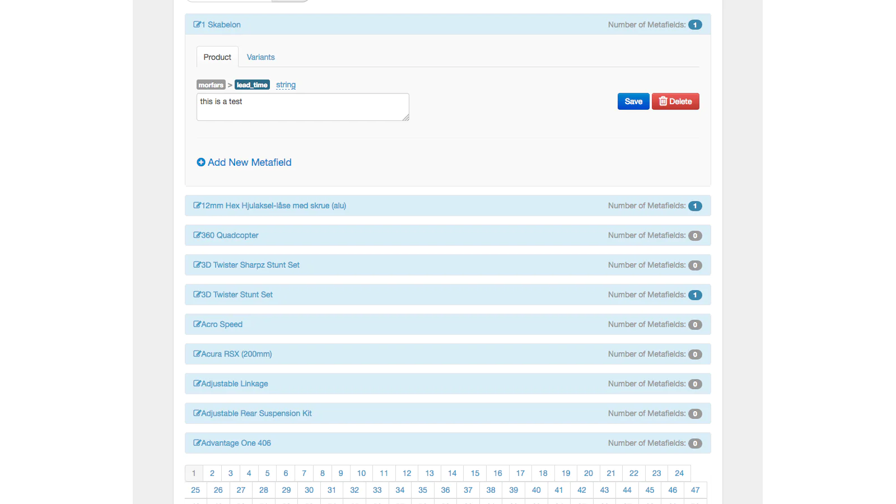Viewport: 896px width, 504px height.
Task: Go to page 43
Action: [x=604, y=490]
